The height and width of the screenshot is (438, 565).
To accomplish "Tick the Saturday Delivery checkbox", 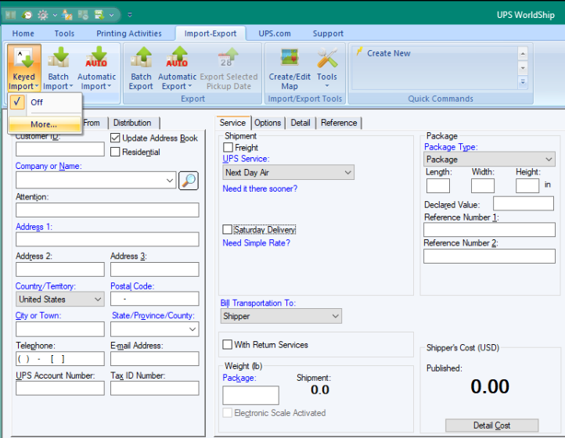I will pyautogui.click(x=228, y=229).
